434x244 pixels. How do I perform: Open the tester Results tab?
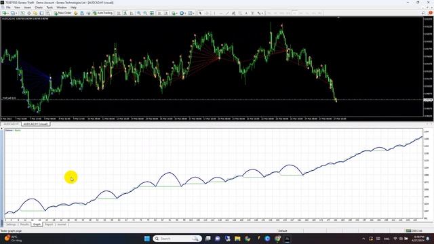pos(24,224)
